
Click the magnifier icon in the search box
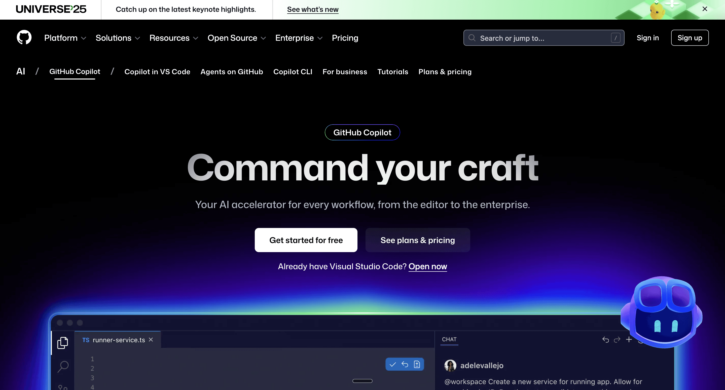point(472,38)
